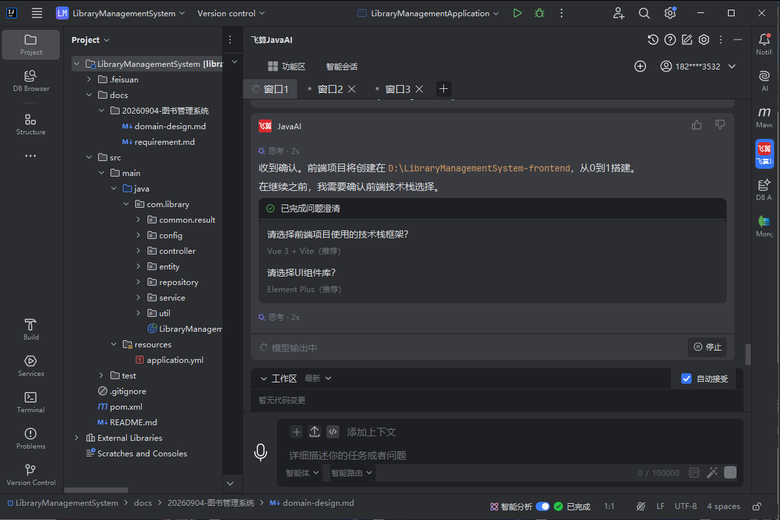Screen dimensions: 780x520
Task: Close the 窗口2 tab
Action: point(352,89)
